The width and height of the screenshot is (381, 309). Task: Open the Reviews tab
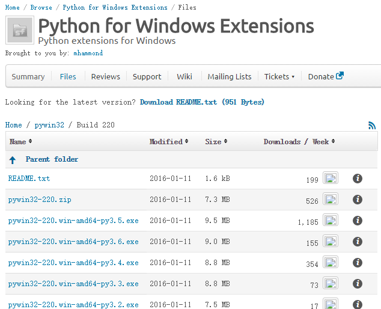tap(105, 76)
